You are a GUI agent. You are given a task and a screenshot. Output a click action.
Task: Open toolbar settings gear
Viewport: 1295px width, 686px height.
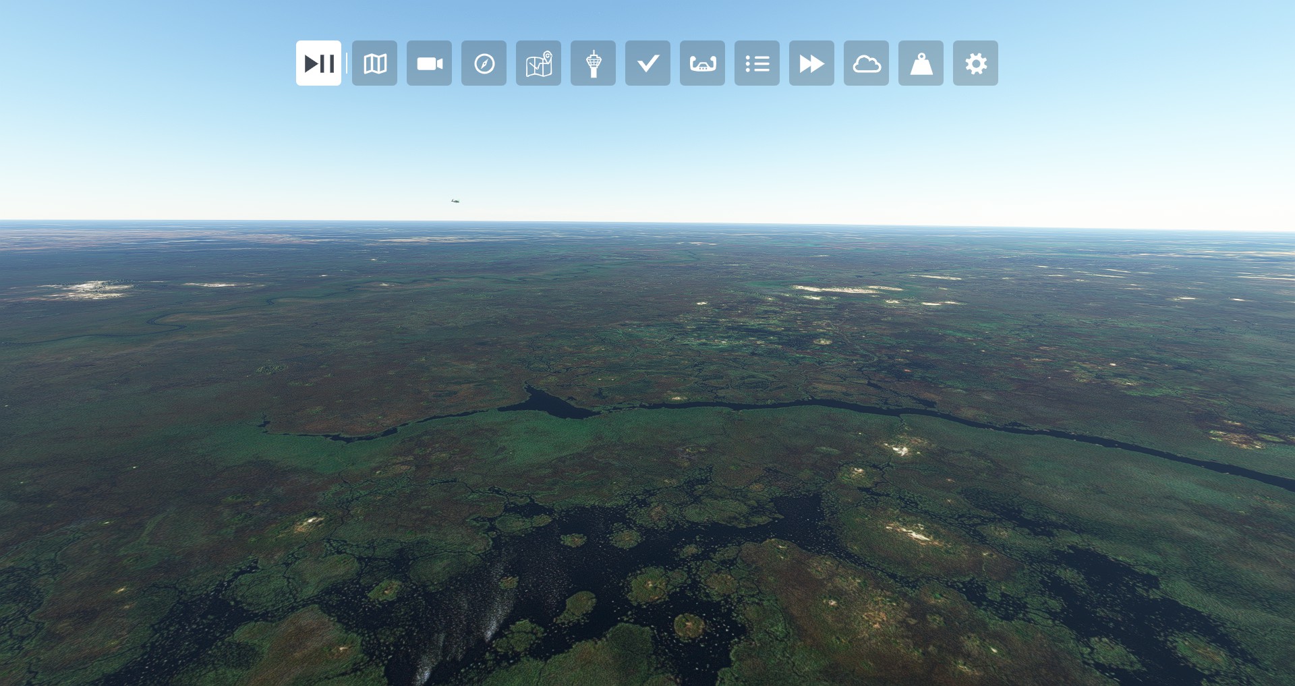click(x=975, y=63)
